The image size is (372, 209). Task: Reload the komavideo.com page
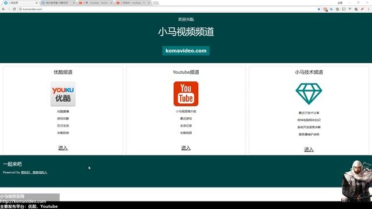click(14, 9)
